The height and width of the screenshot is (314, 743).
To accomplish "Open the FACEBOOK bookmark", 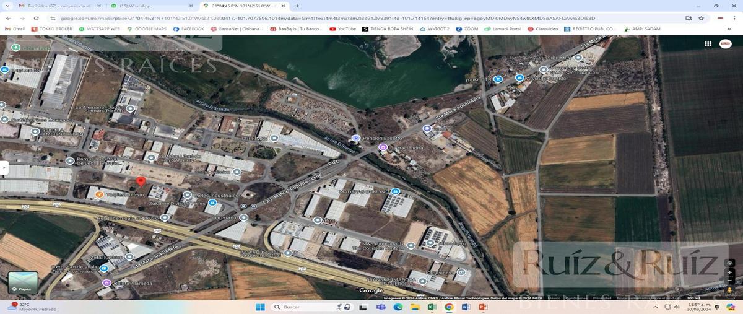I will (x=189, y=29).
